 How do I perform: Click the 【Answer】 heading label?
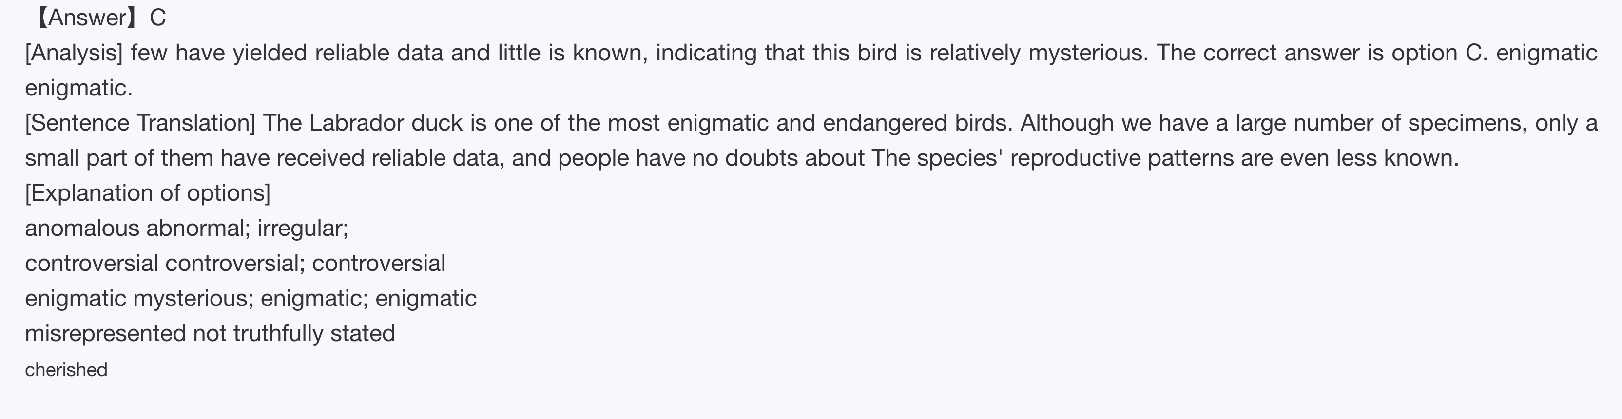82,18
